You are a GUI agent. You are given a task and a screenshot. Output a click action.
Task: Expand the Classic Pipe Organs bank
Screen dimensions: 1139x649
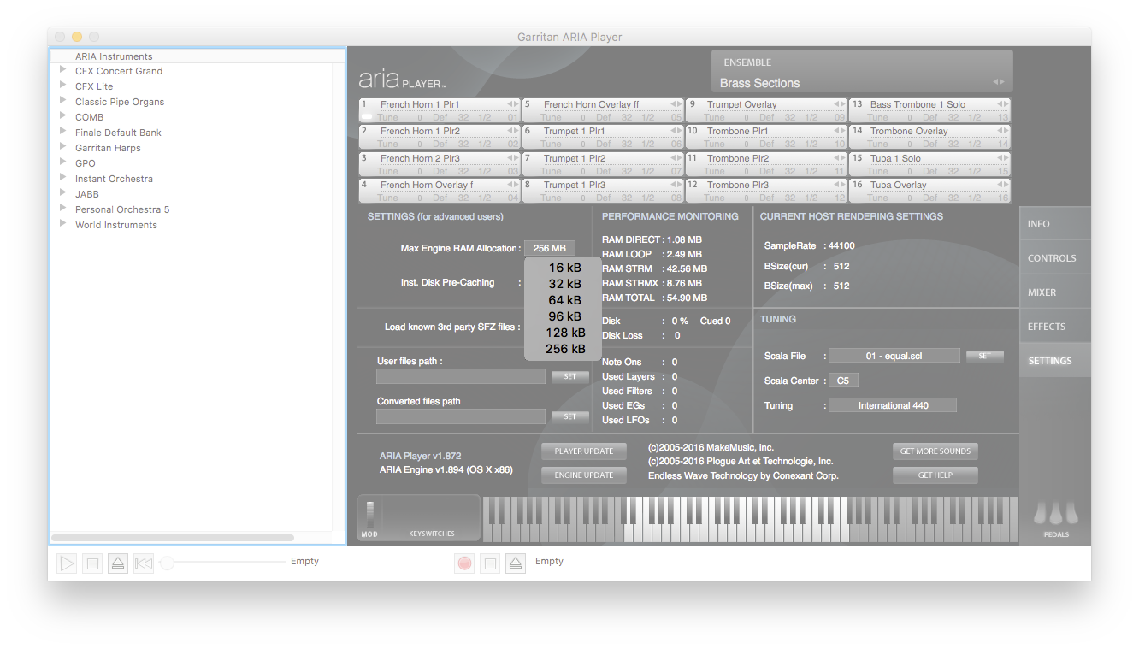(x=63, y=102)
